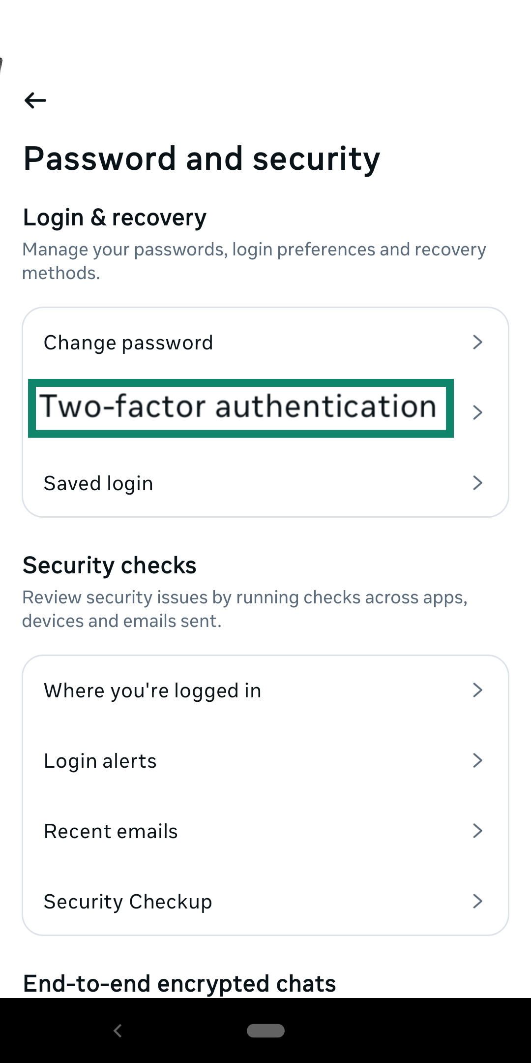The image size is (531, 1063).
Task: Run Security Checkup
Action: point(127,901)
